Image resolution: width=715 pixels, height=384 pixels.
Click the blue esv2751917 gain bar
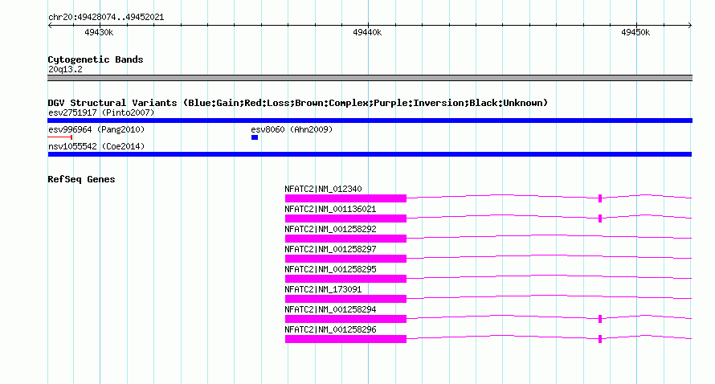pyautogui.click(x=370, y=121)
